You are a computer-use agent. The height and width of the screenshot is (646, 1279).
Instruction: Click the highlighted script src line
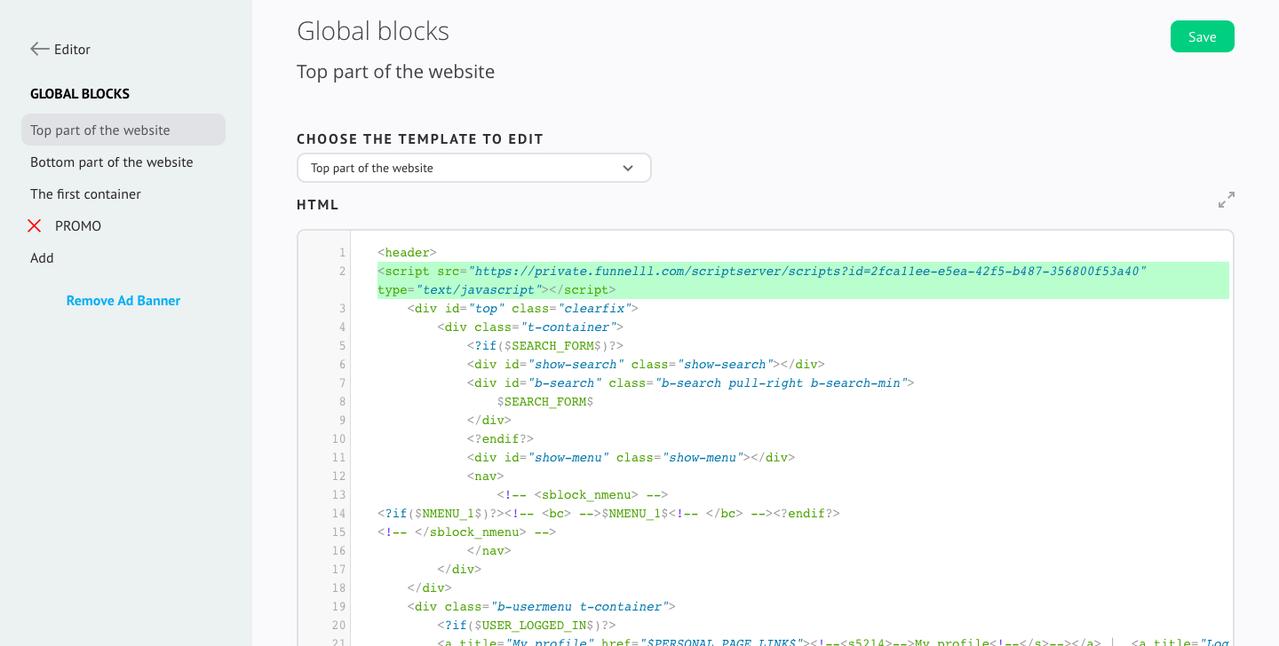coord(762,271)
